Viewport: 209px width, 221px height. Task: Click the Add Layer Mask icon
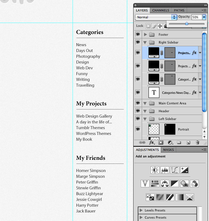pos(161,142)
